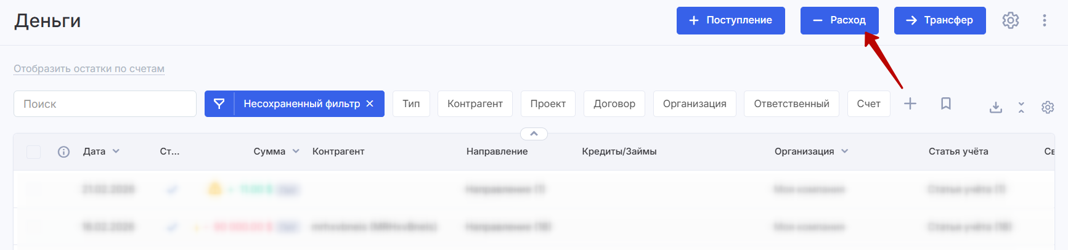This screenshot has width=1068, height=250.
Task: Open the three-dot more options menu
Action: click(x=1045, y=20)
